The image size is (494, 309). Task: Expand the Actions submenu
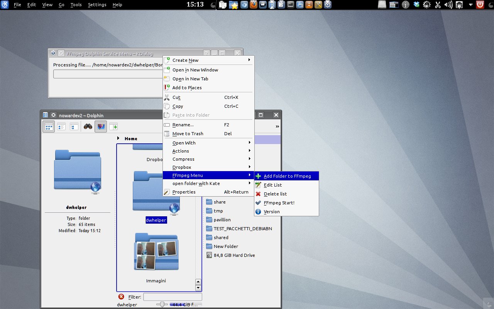[208, 151]
